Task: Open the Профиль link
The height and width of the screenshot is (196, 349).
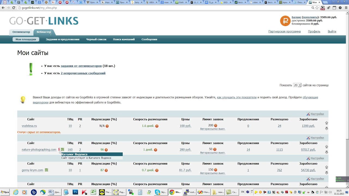Action: (x=314, y=32)
